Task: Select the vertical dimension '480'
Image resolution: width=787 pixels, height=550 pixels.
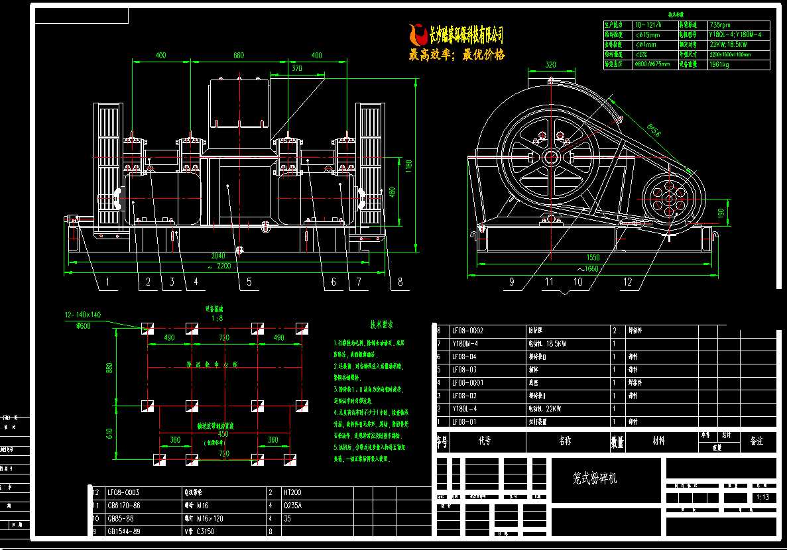Action: pos(393,192)
